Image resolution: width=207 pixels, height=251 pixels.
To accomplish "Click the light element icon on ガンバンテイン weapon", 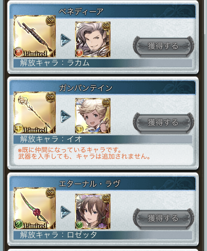I will click(18, 128).
